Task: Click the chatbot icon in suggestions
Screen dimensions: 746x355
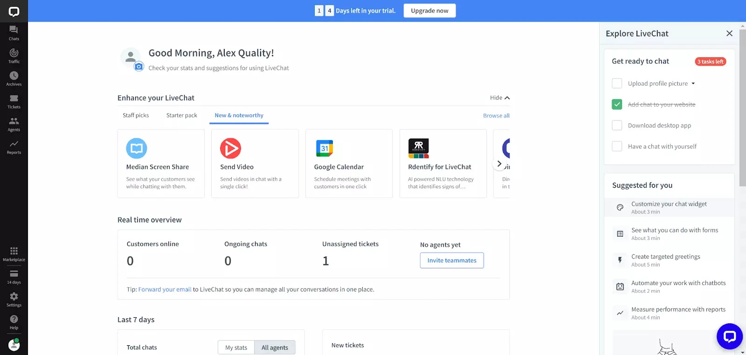Action: pyautogui.click(x=620, y=287)
